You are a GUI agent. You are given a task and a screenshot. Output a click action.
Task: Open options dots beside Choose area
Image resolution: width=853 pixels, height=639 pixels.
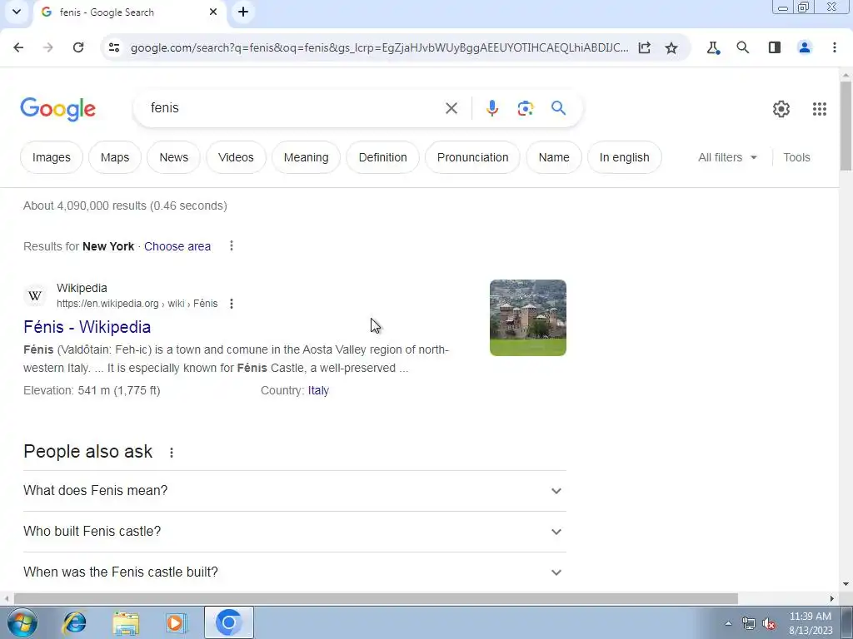tap(232, 246)
